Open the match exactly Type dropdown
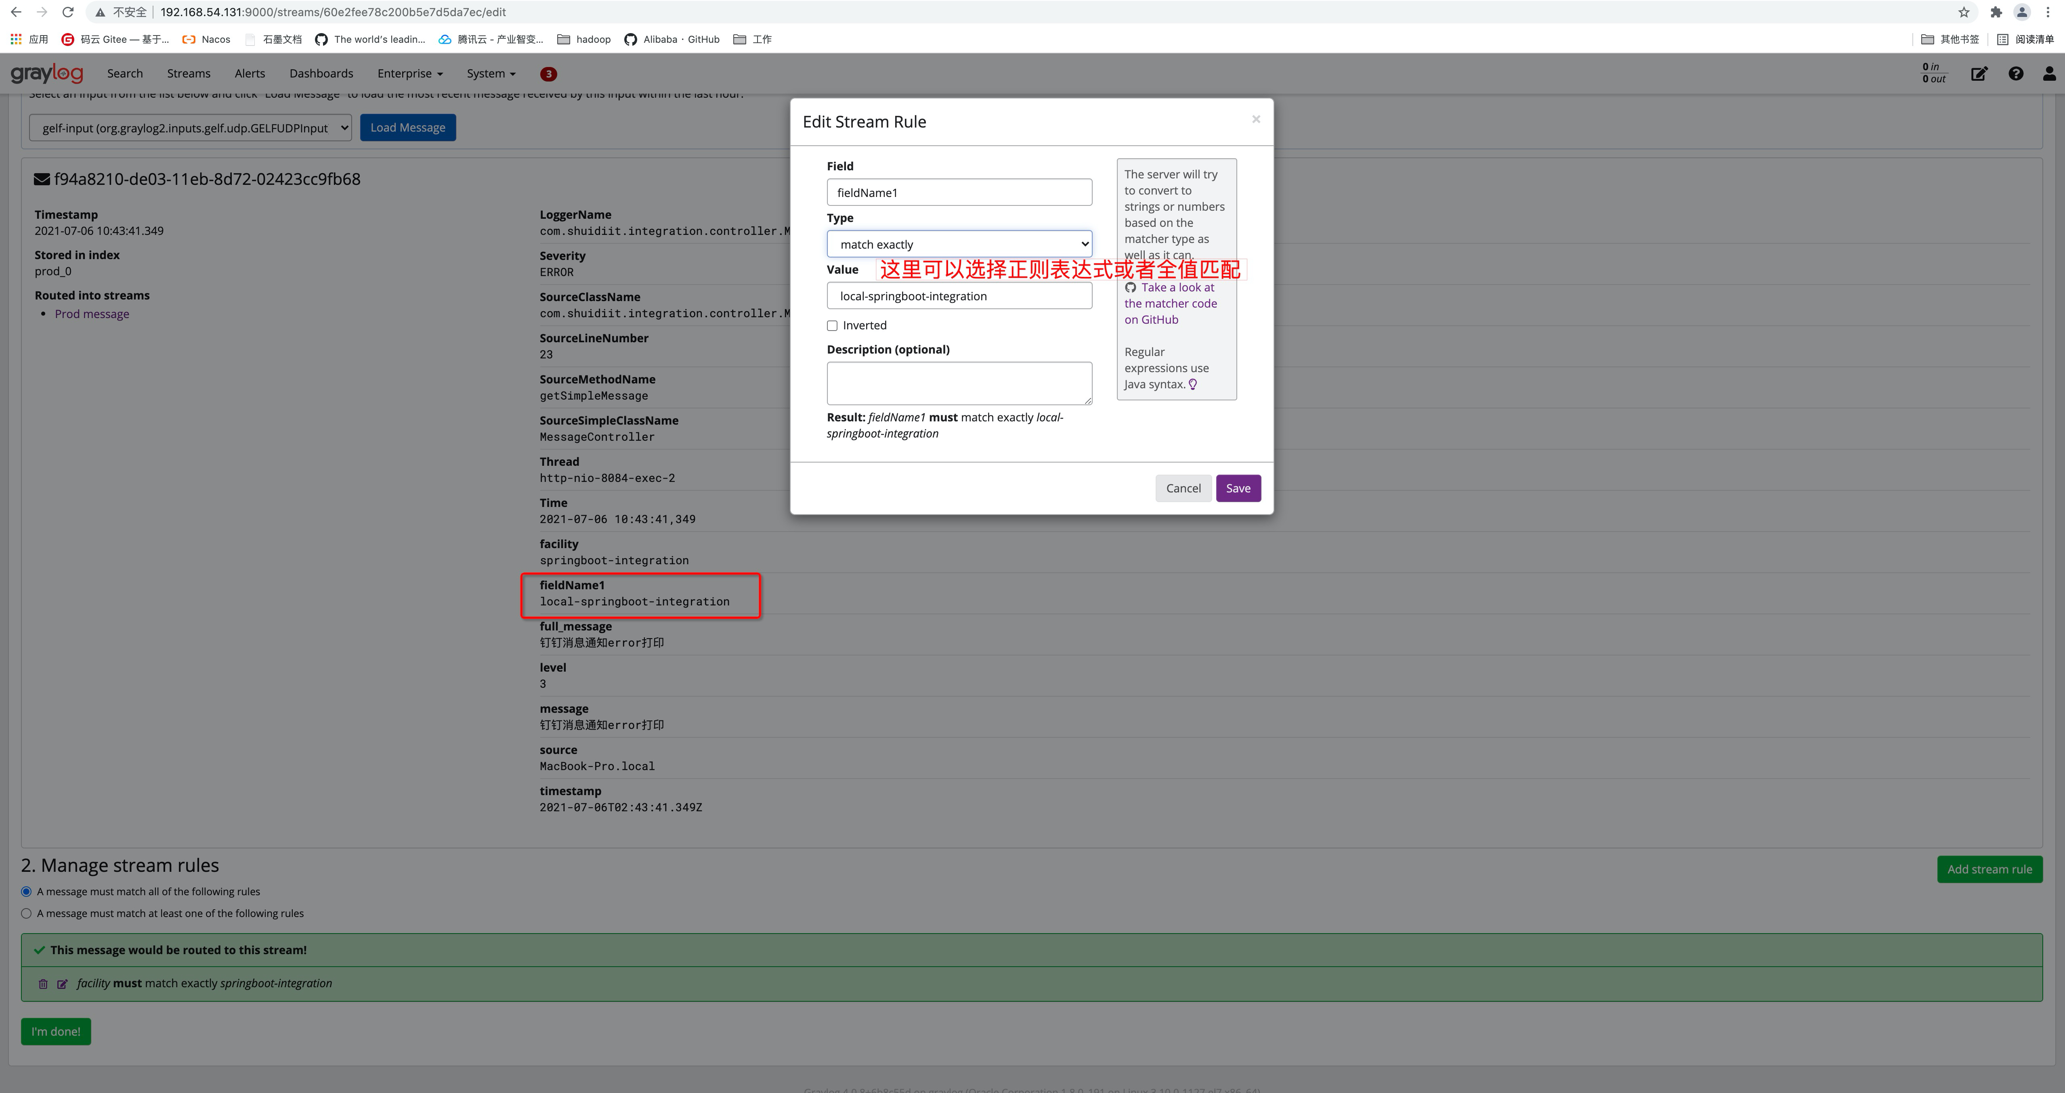The image size is (2065, 1093). (959, 244)
